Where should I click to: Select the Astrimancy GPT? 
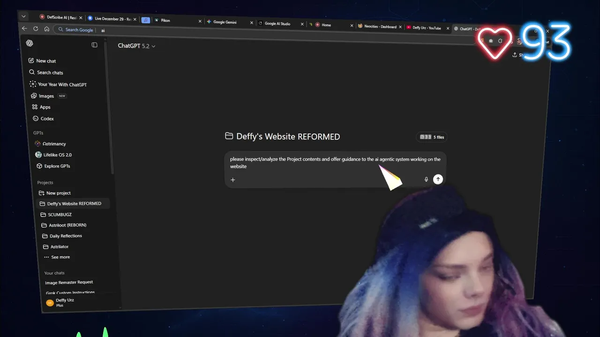51,144
